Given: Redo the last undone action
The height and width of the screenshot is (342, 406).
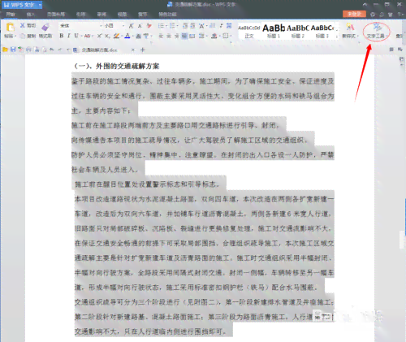Looking at the screenshot, I should [60, 50].
